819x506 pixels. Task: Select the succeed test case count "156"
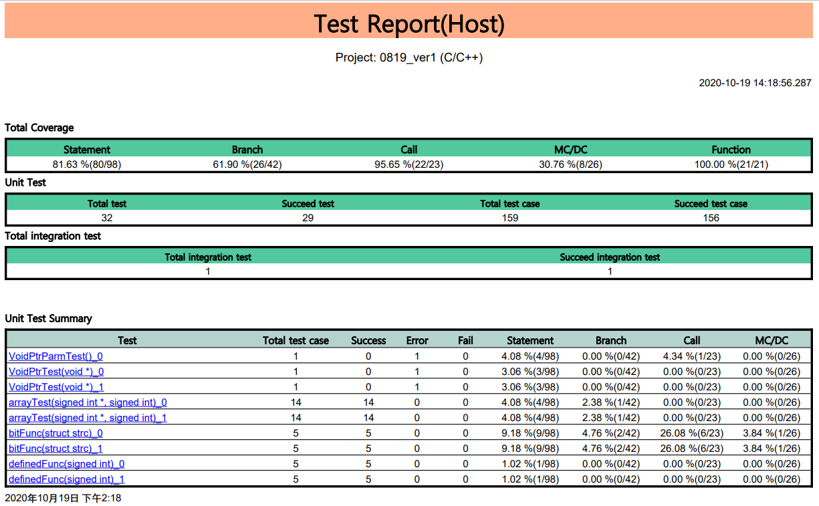tap(711, 218)
